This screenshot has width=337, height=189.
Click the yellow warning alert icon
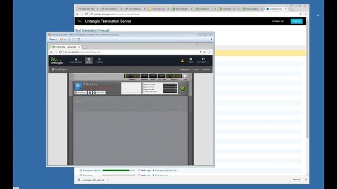tap(182, 61)
